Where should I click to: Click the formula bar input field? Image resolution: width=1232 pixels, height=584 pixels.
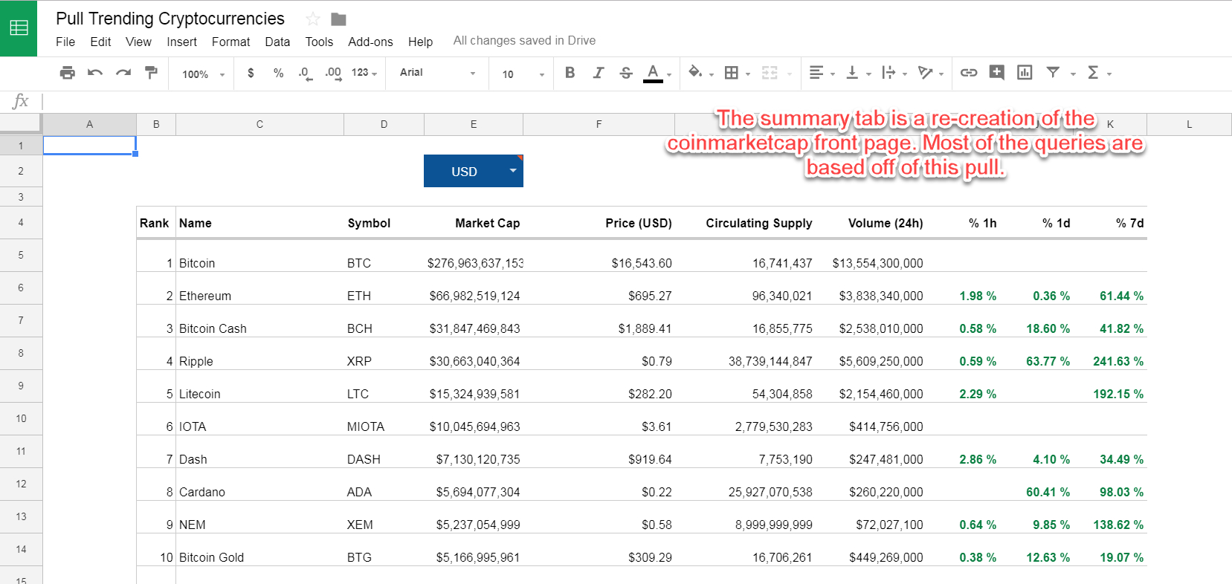(632, 101)
